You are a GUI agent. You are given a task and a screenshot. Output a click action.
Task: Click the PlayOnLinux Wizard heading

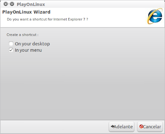26,12
